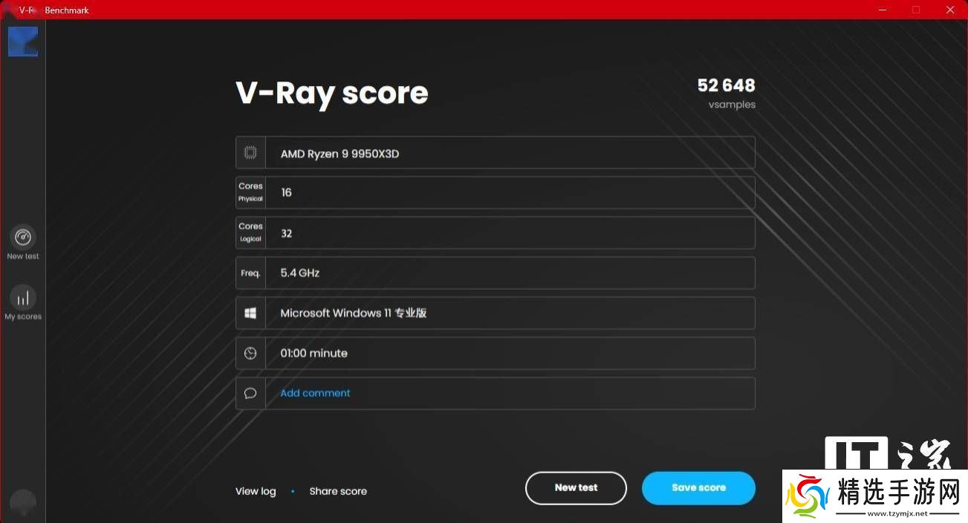The height and width of the screenshot is (523, 968).
Task: Click Share score
Action: pos(338,491)
